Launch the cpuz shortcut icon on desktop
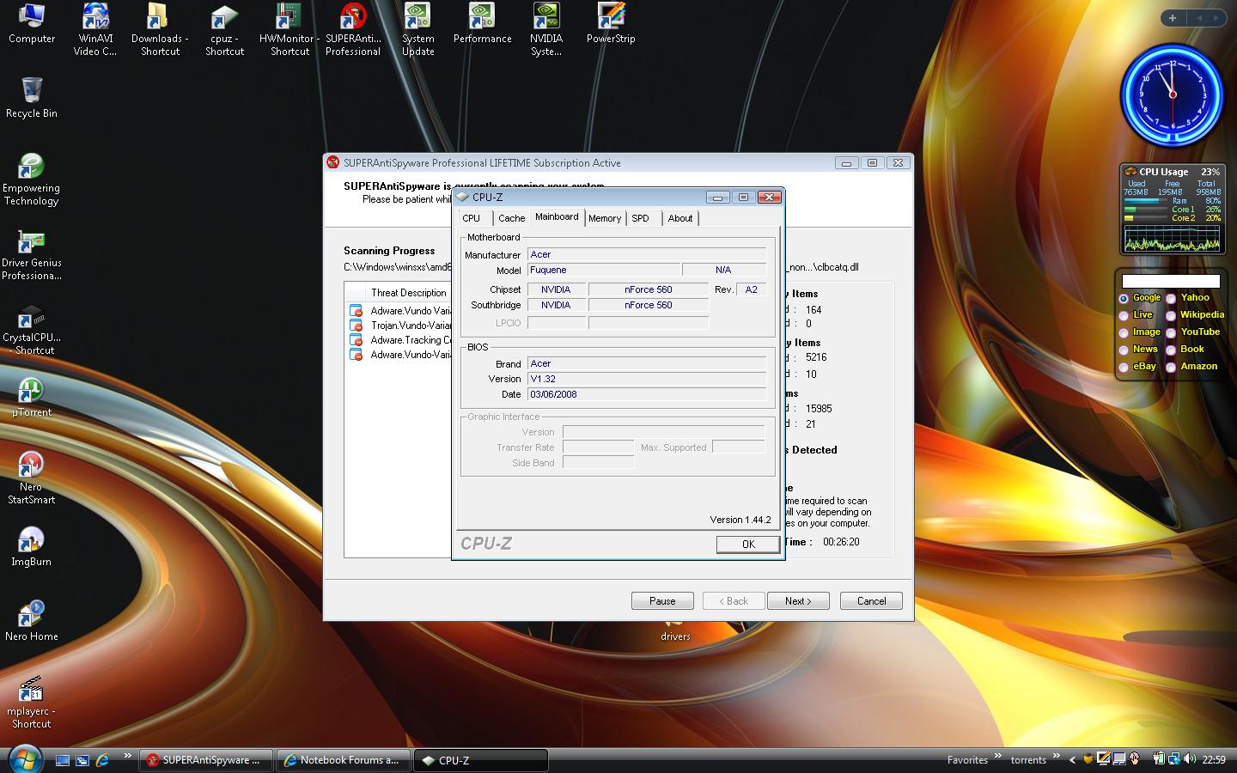The width and height of the screenshot is (1237, 773). tap(224, 29)
